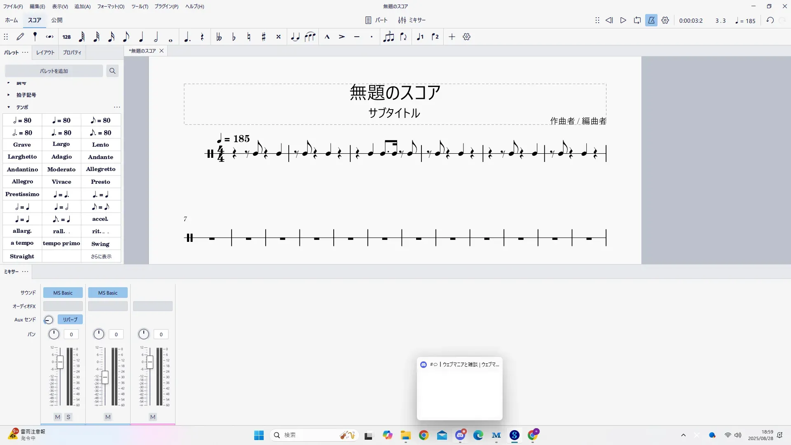
Task: Open Google Chrome from taskbar
Action: click(x=424, y=435)
